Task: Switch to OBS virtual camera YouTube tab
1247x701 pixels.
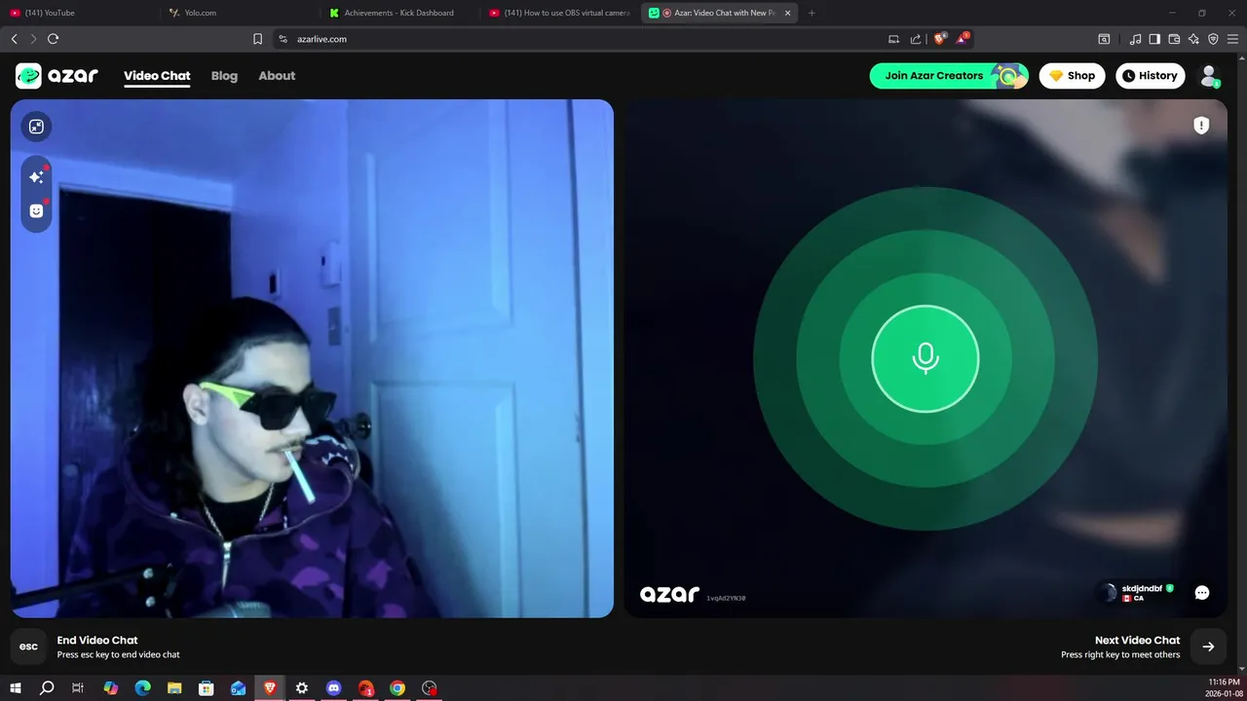Action: (560, 13)
